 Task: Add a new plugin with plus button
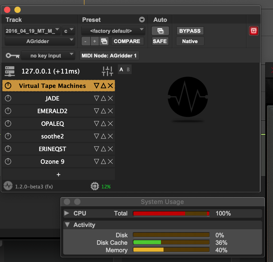click(59, 174)
